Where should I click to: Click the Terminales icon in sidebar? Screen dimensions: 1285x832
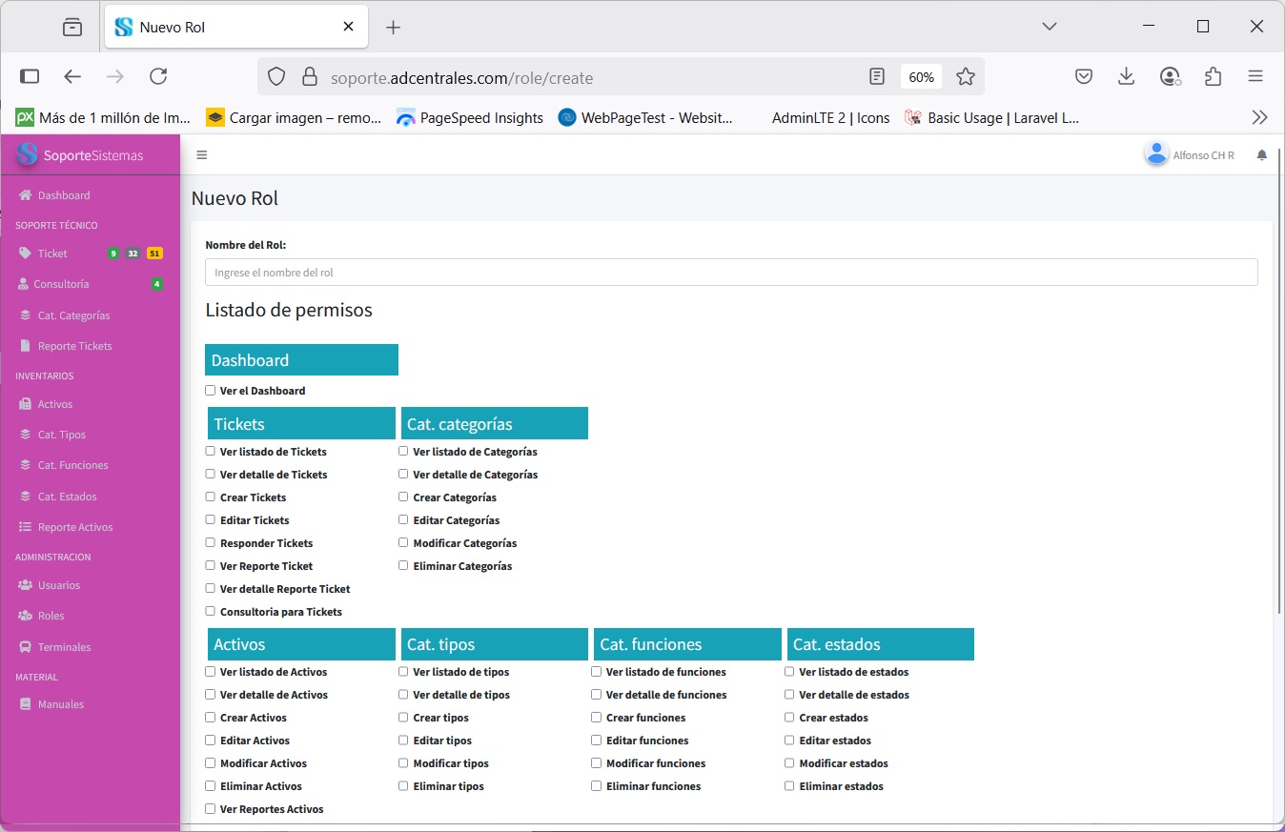click(25, 647)
